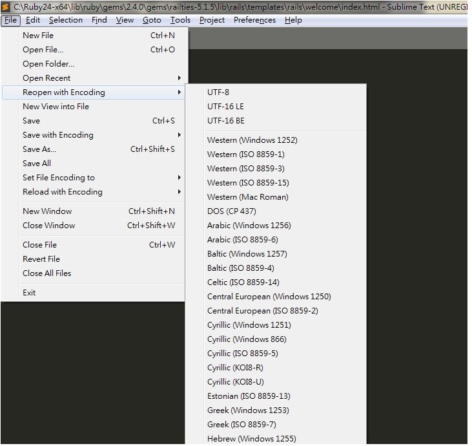
Task: Expand the Open Recent submenu
Action: coord(94,78)
